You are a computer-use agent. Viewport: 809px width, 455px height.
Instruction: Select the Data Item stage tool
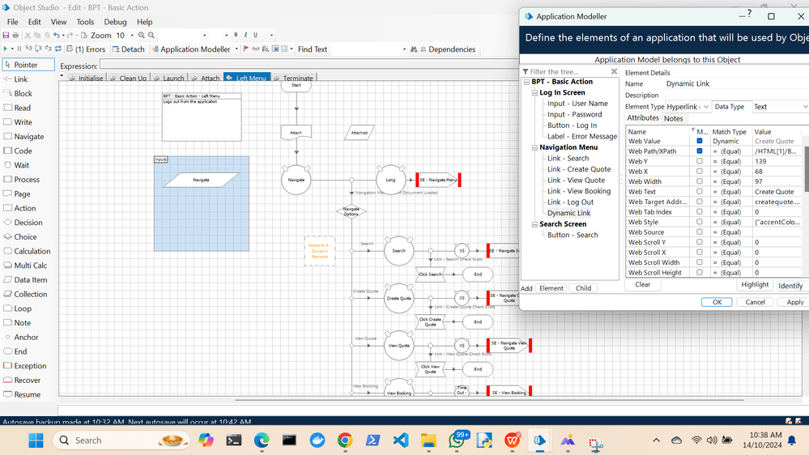click(30, 279)
